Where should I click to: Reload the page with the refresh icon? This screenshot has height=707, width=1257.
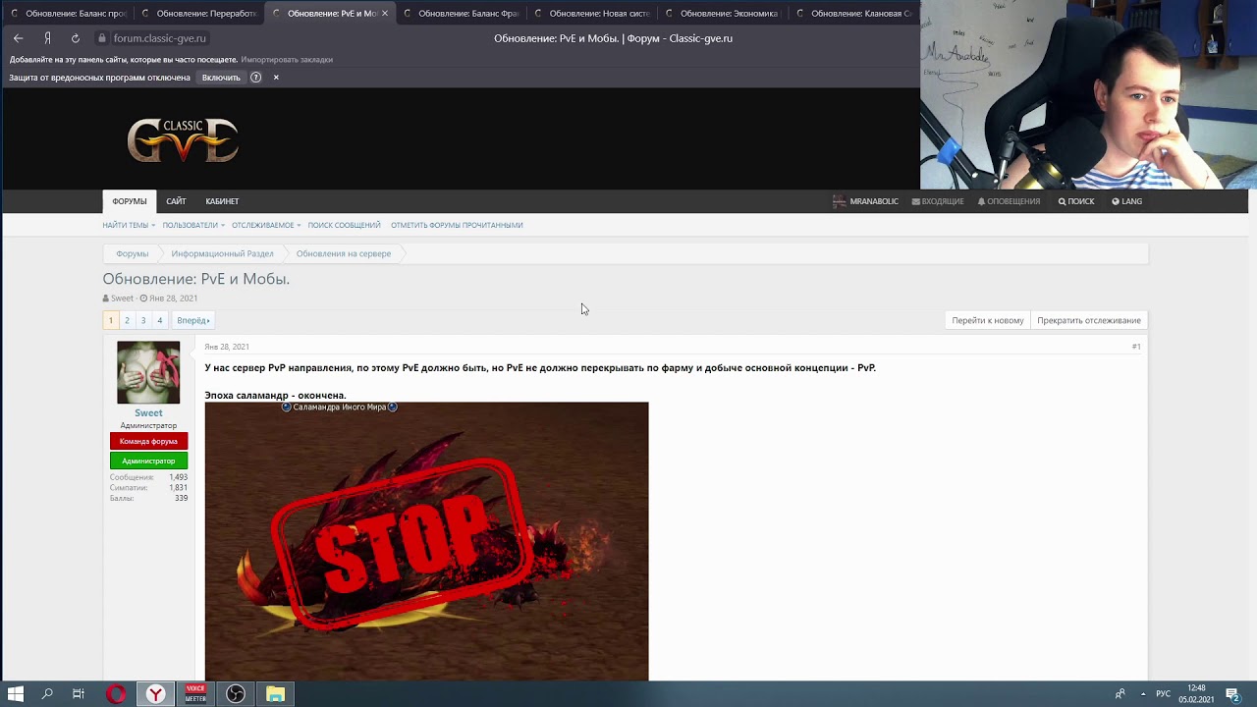point(76,38)
